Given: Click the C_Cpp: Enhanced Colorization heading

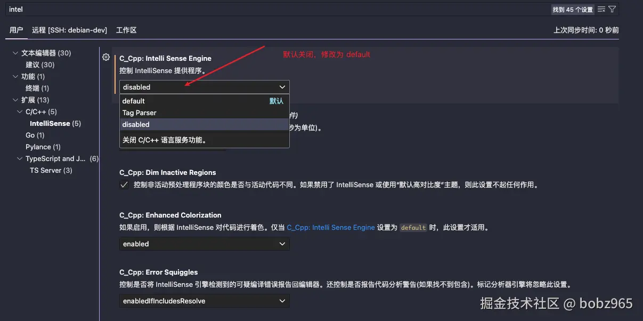Looking at the screenshot, I should point(170,215).
